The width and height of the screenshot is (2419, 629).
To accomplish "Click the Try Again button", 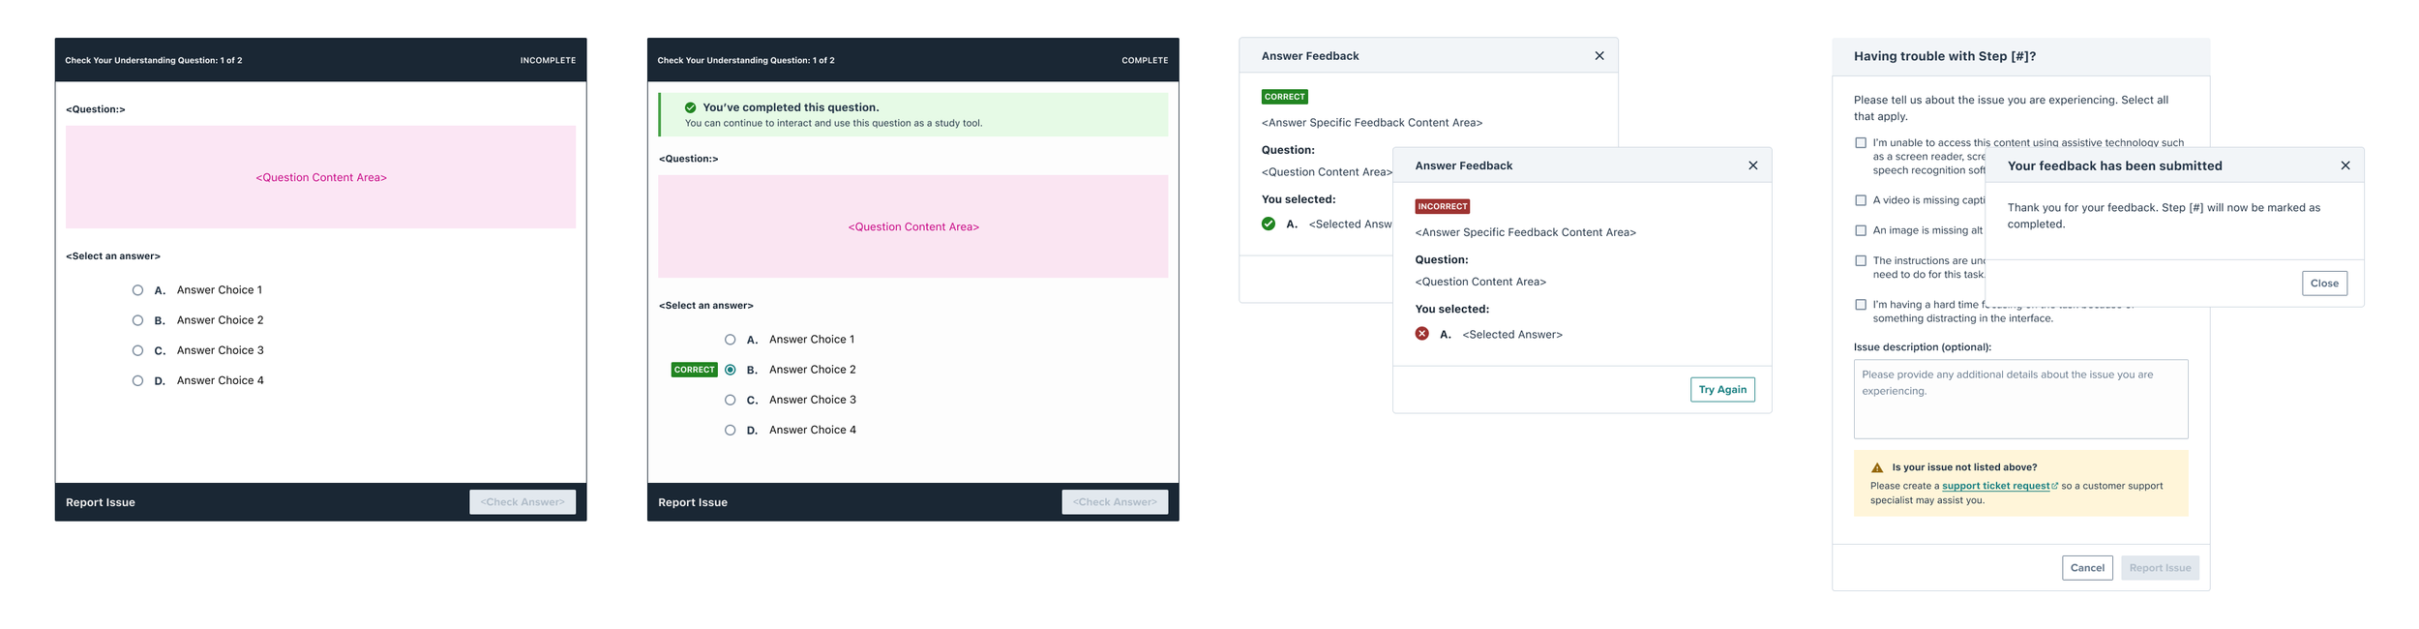I will [x=1722, y=390].
